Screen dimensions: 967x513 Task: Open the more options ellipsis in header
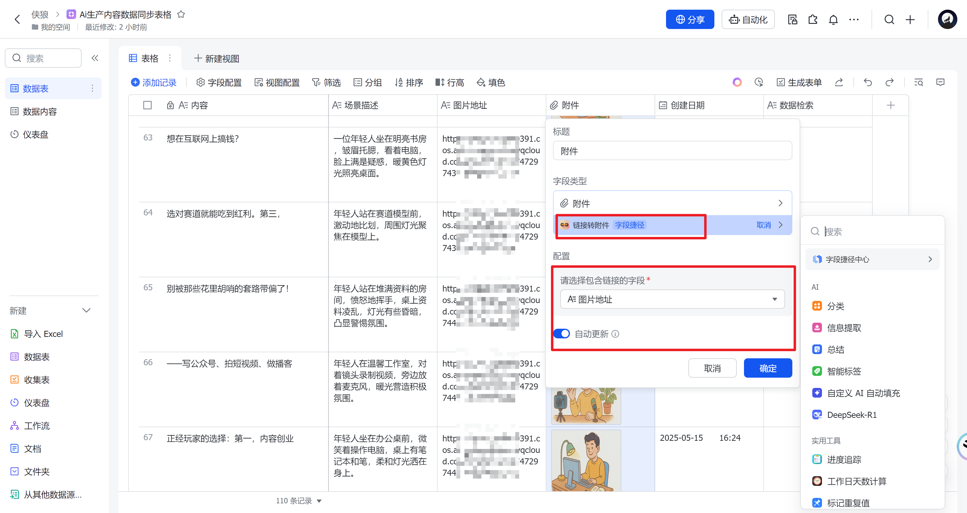pyautogui.click(x=854, y=20)
